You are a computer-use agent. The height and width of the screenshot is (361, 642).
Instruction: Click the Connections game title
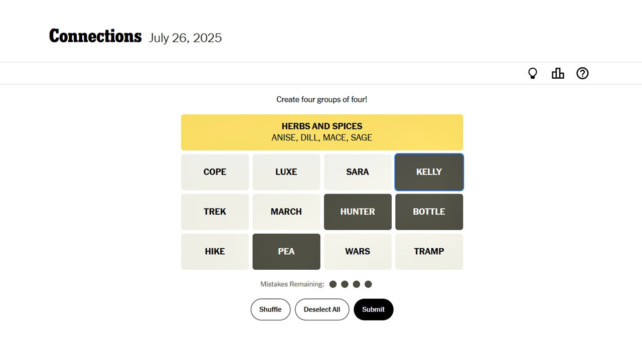(95, 37)
